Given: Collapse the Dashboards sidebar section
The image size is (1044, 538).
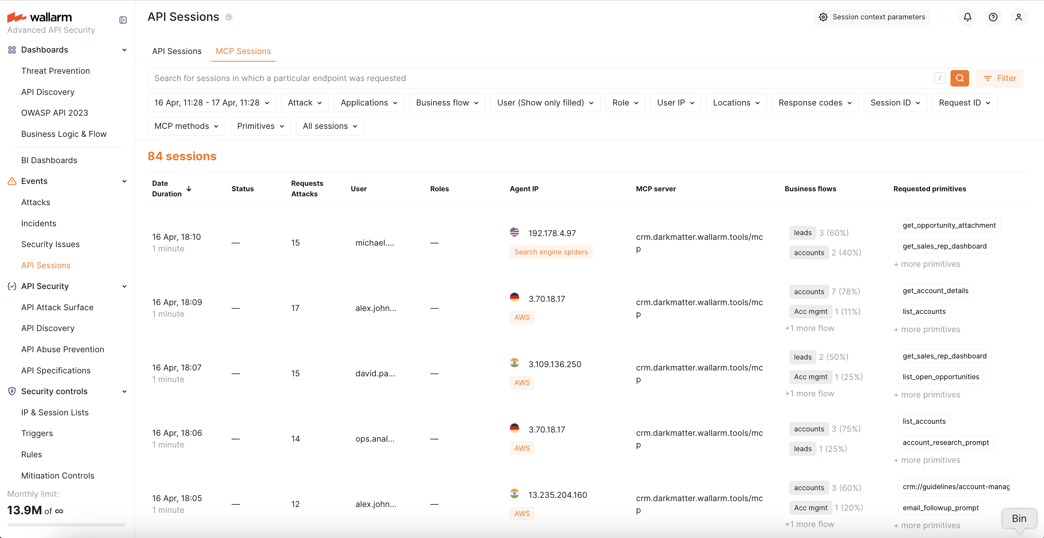Looking at the screenshot, I should 125,50.
